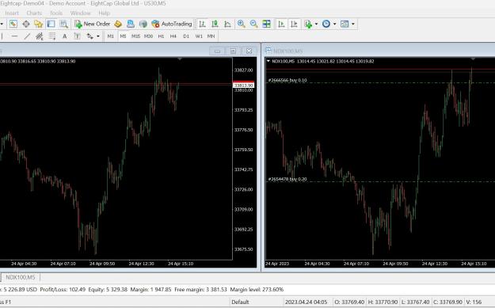Switch to H1 timeframe

coord(161,36)
